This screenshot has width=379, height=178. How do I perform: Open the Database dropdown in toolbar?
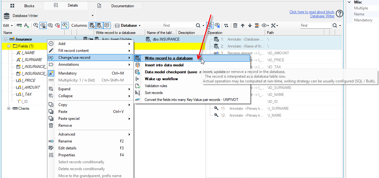[x=128, y=25]
